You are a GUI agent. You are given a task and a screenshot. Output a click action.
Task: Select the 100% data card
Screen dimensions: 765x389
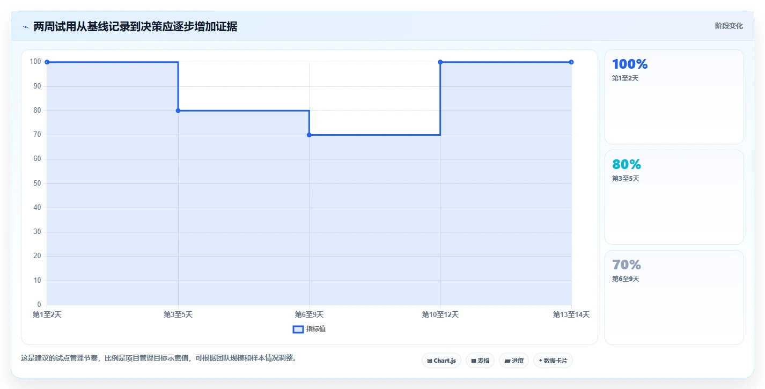pos(674,97)
